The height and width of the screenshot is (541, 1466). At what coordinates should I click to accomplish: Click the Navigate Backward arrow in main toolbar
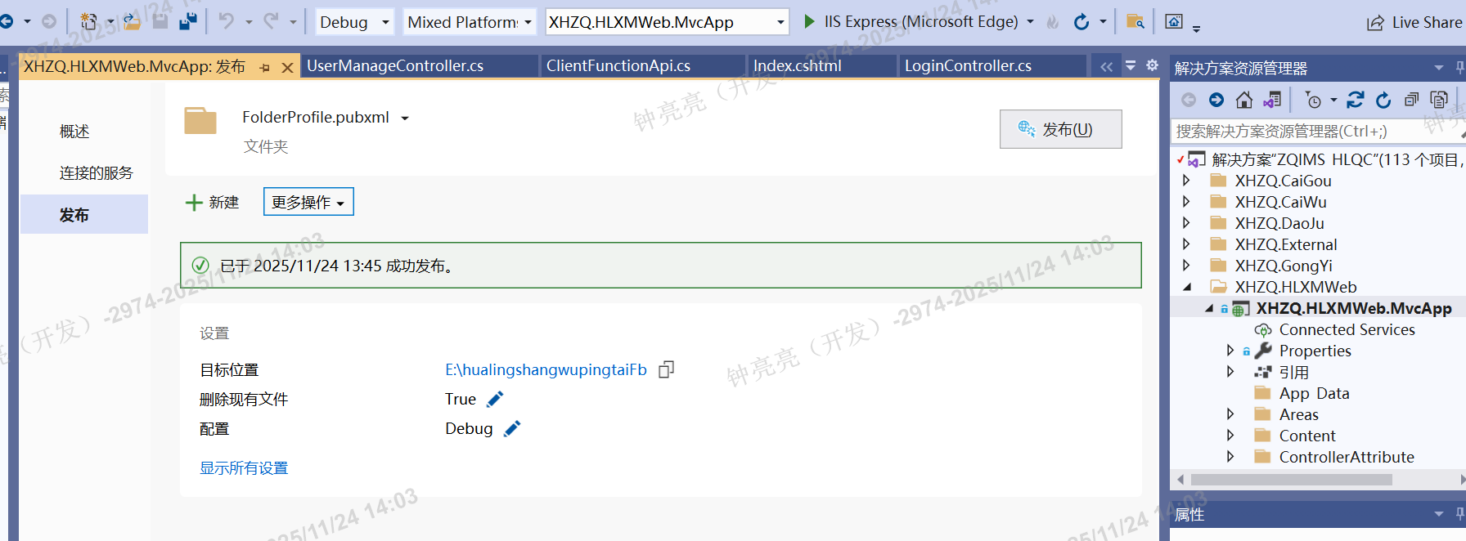click(7, 21)
